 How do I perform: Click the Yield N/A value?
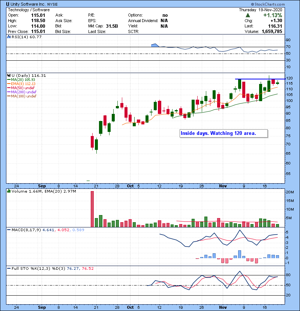[164, 26]
